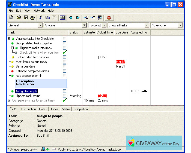Click the second insert-subtask tree icon
191x153 pixels.
pos(92,18)
